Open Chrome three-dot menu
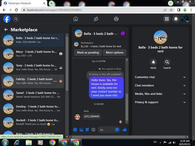Image resolution: width=195 pixels, height=146 pixels. pos(191,10)
